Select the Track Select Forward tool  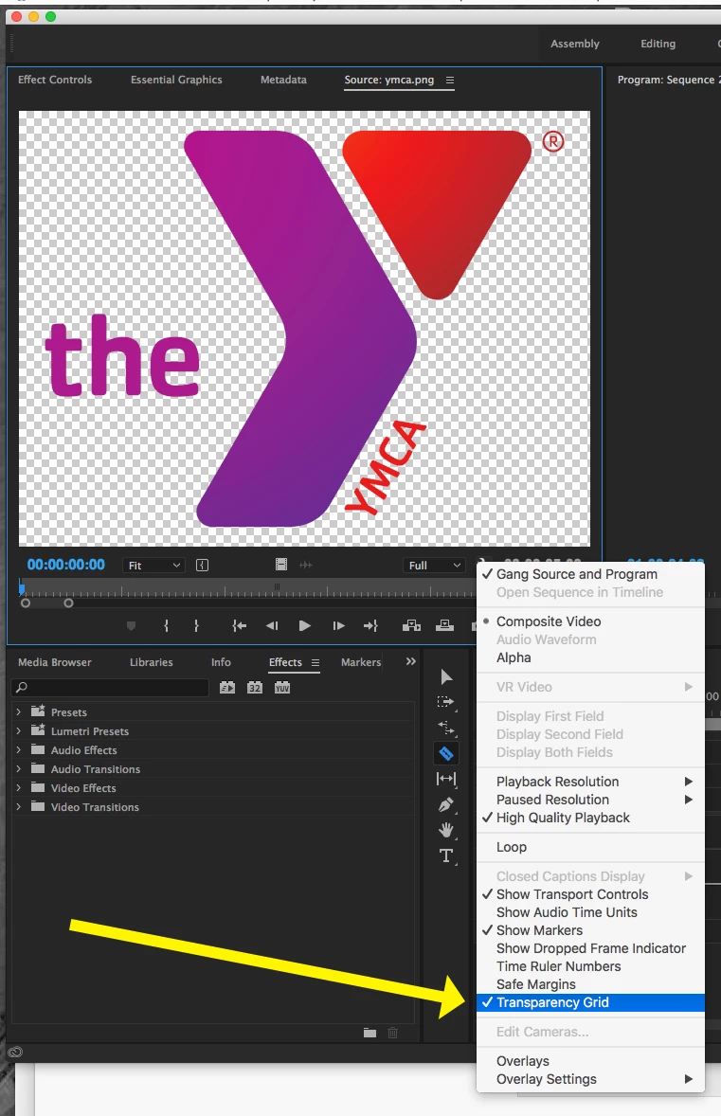[446, 702]
